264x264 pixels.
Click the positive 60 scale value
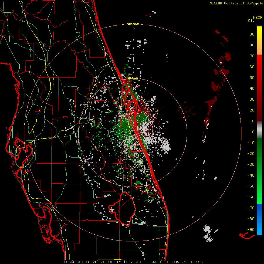[x=252, y=67]
